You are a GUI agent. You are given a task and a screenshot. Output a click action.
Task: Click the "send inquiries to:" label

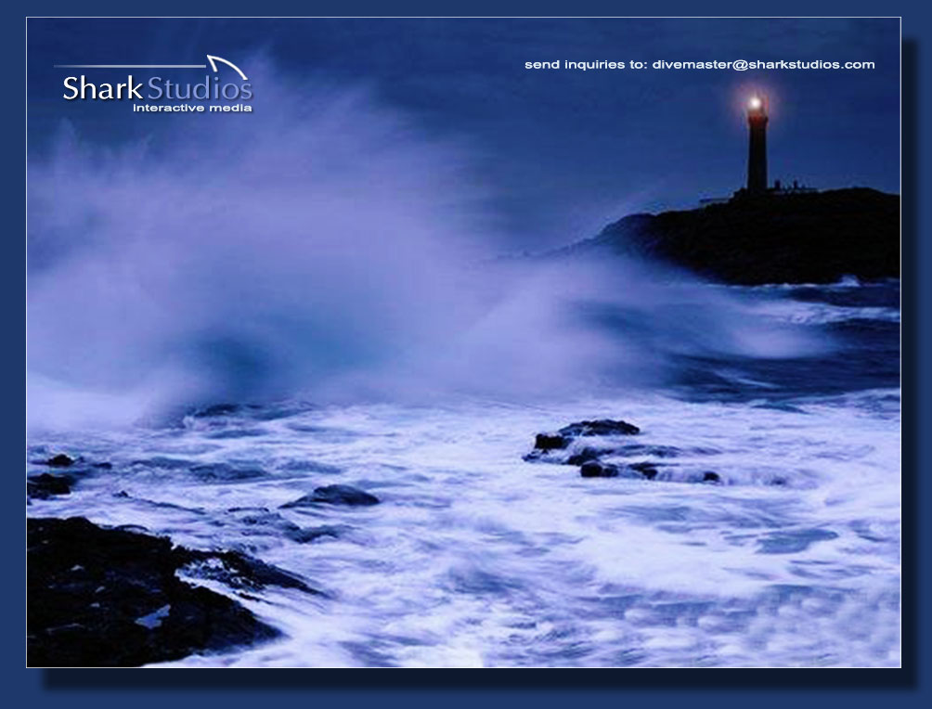point(586,65)
